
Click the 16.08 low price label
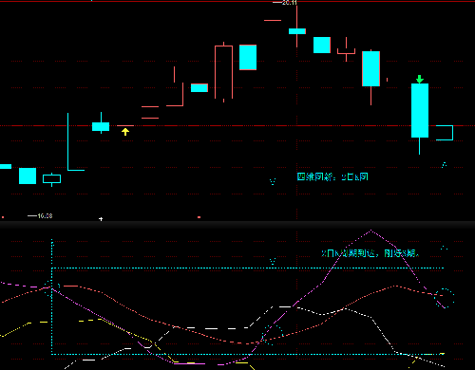point(41,216)
